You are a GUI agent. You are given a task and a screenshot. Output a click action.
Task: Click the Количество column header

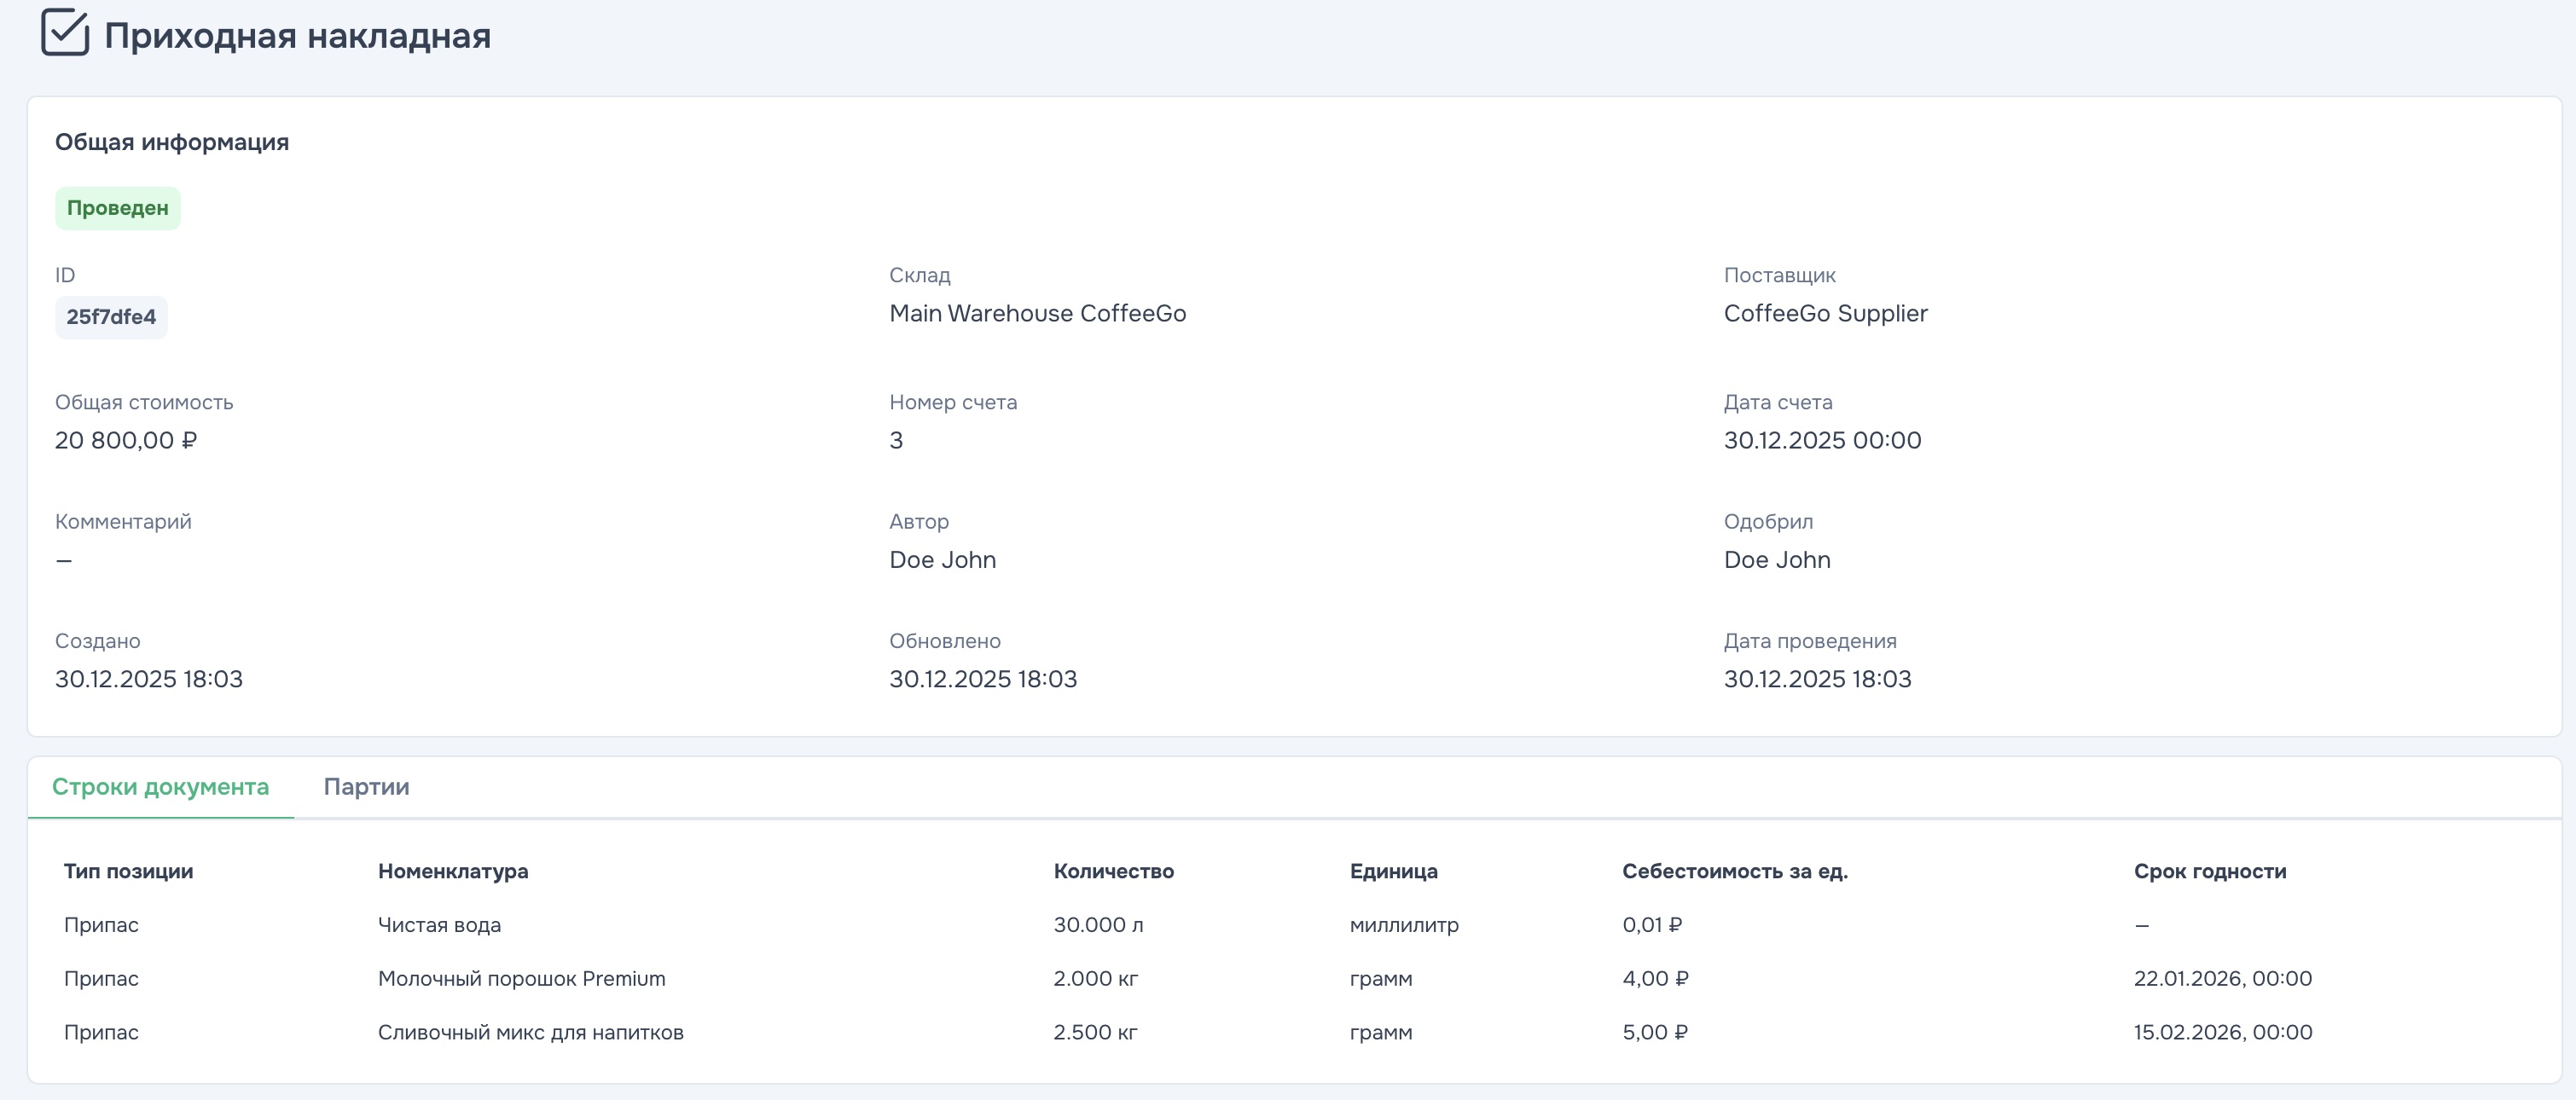click(x=1113, y=871)
